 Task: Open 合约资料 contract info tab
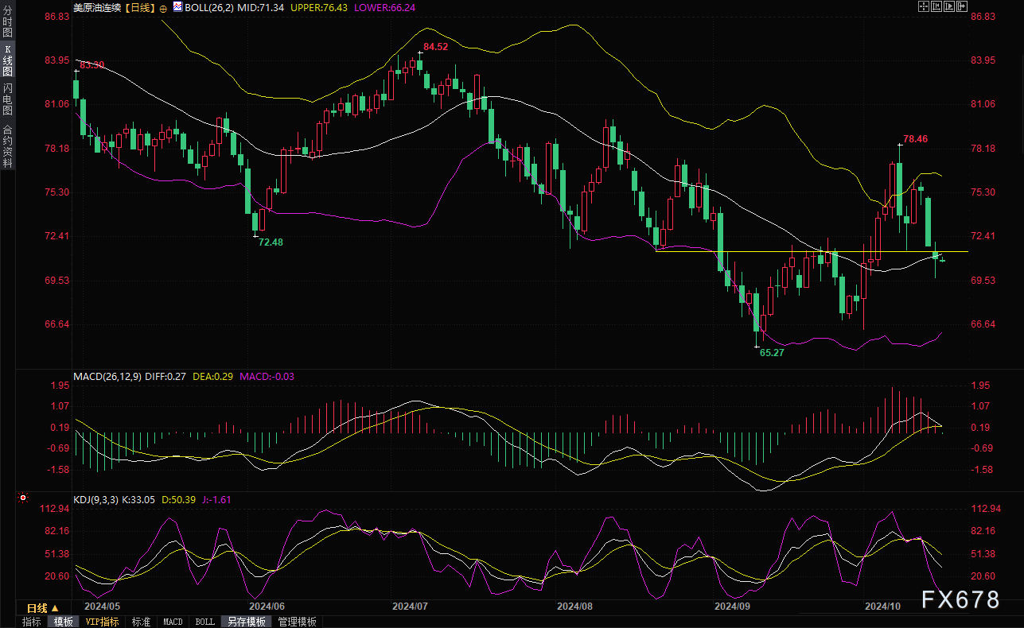click(x=7, y=145)
